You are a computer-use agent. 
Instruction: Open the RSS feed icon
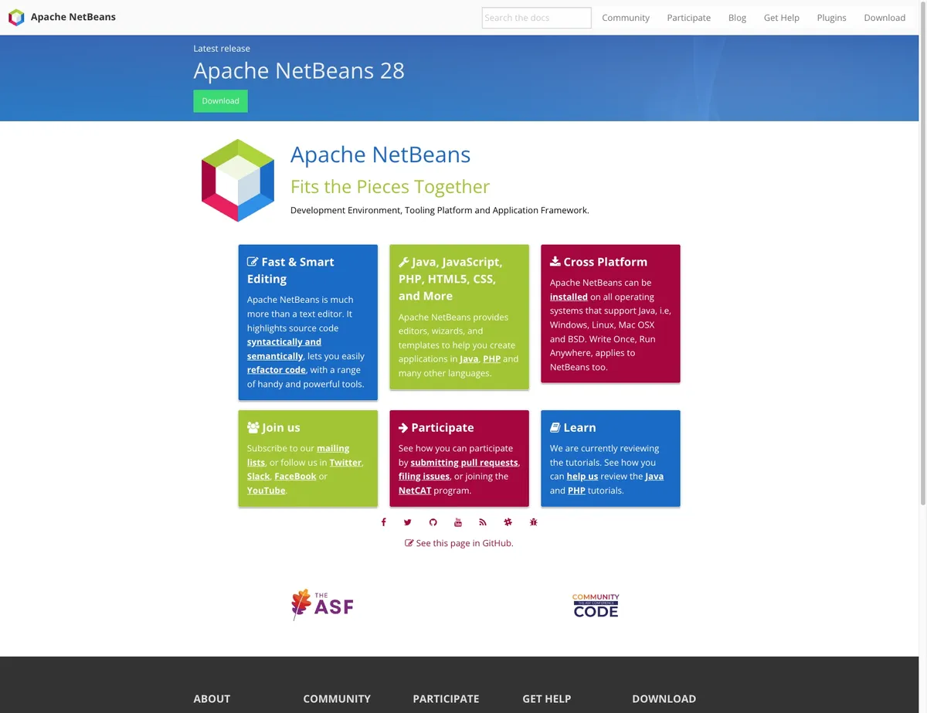point(483,522)
